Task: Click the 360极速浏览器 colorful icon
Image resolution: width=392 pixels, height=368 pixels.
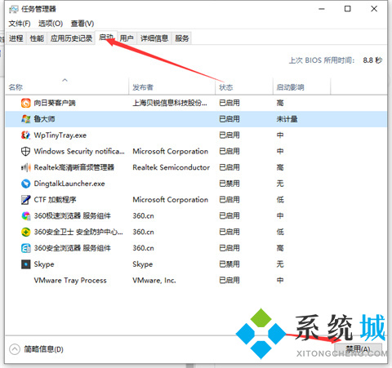Action: click(x=26, y=215)
